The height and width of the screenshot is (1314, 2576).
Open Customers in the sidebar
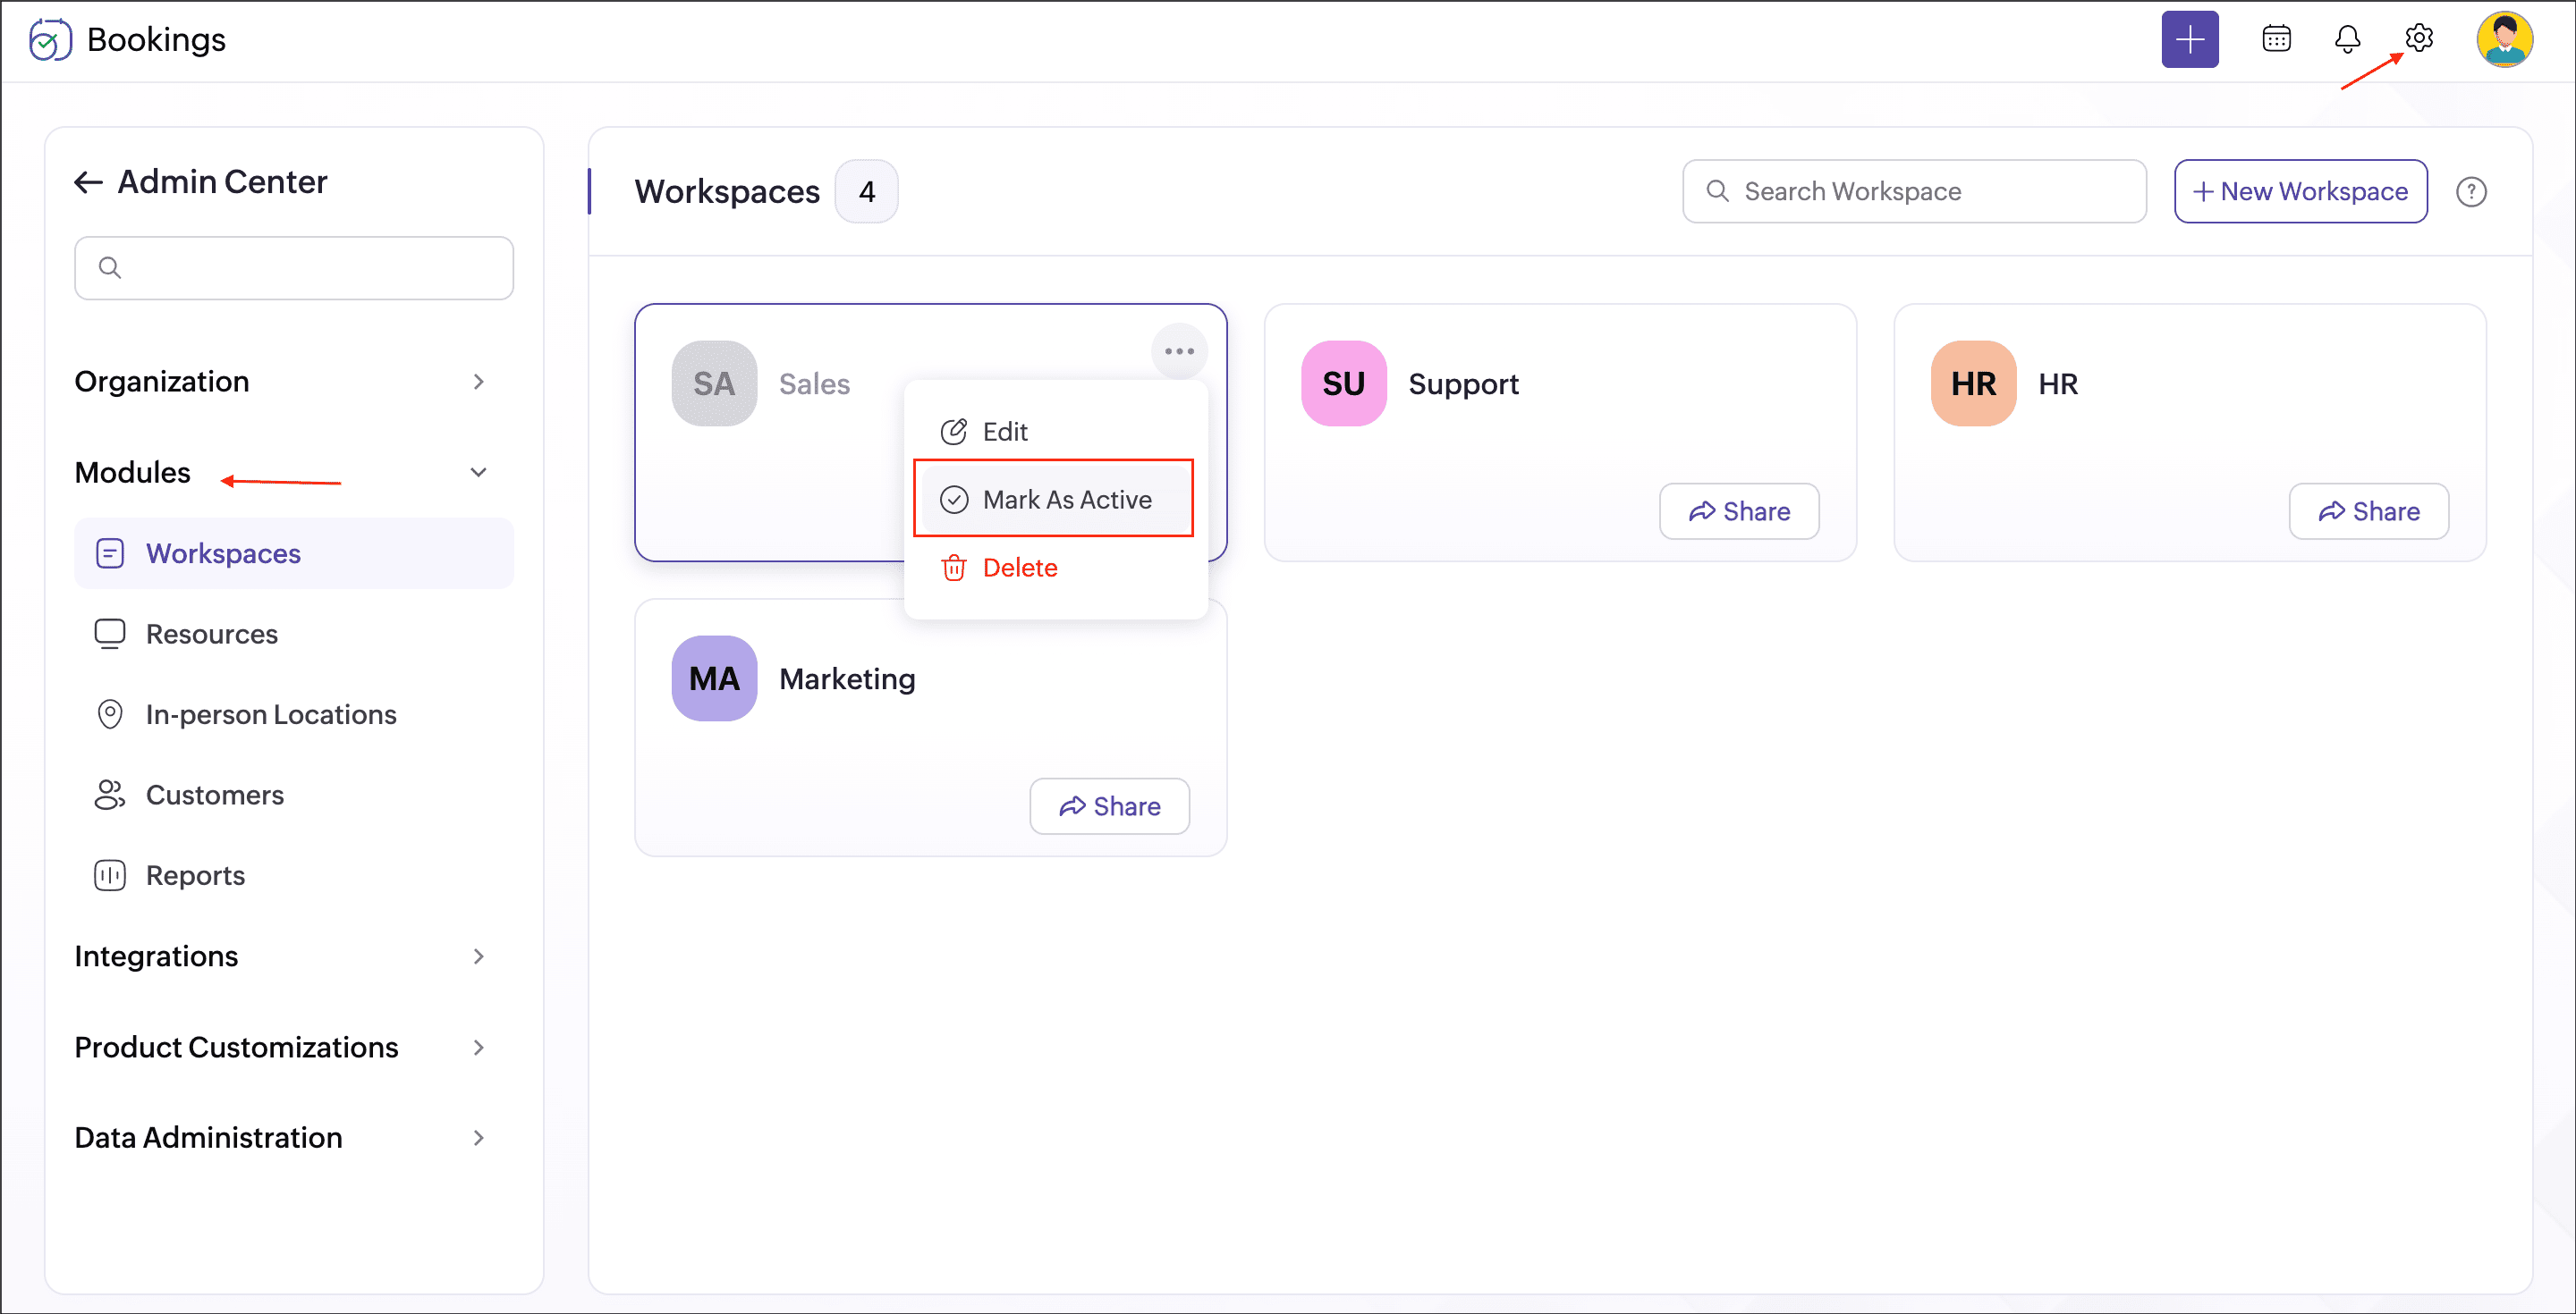point(294,796)
